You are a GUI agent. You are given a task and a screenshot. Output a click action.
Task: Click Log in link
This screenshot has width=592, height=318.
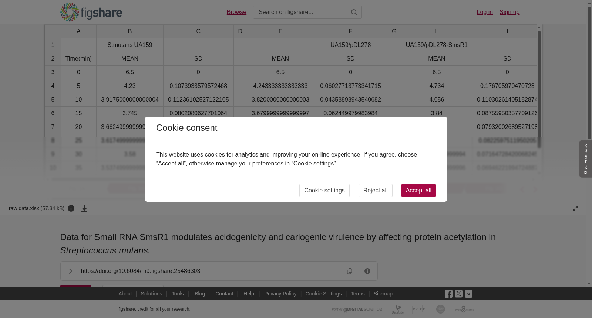(485, 12)
